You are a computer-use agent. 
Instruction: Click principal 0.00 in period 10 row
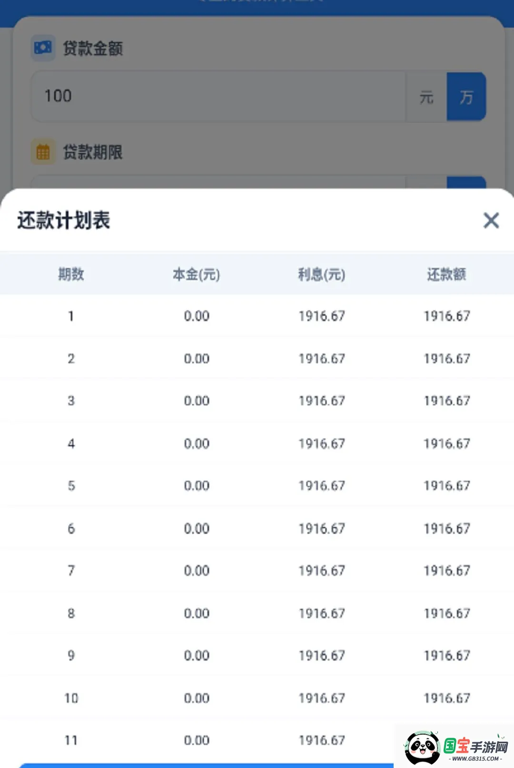pyautogui.click(x=197, y=698)
